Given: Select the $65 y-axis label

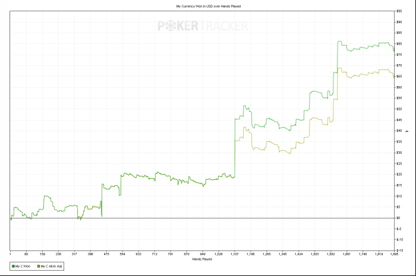Looking at the screenshot, I should [399, 77].
